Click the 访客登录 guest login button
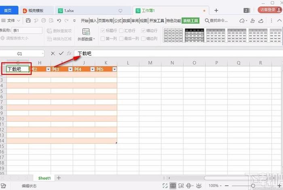The height and width of the screenshot is (190, 283). point(270,10)
